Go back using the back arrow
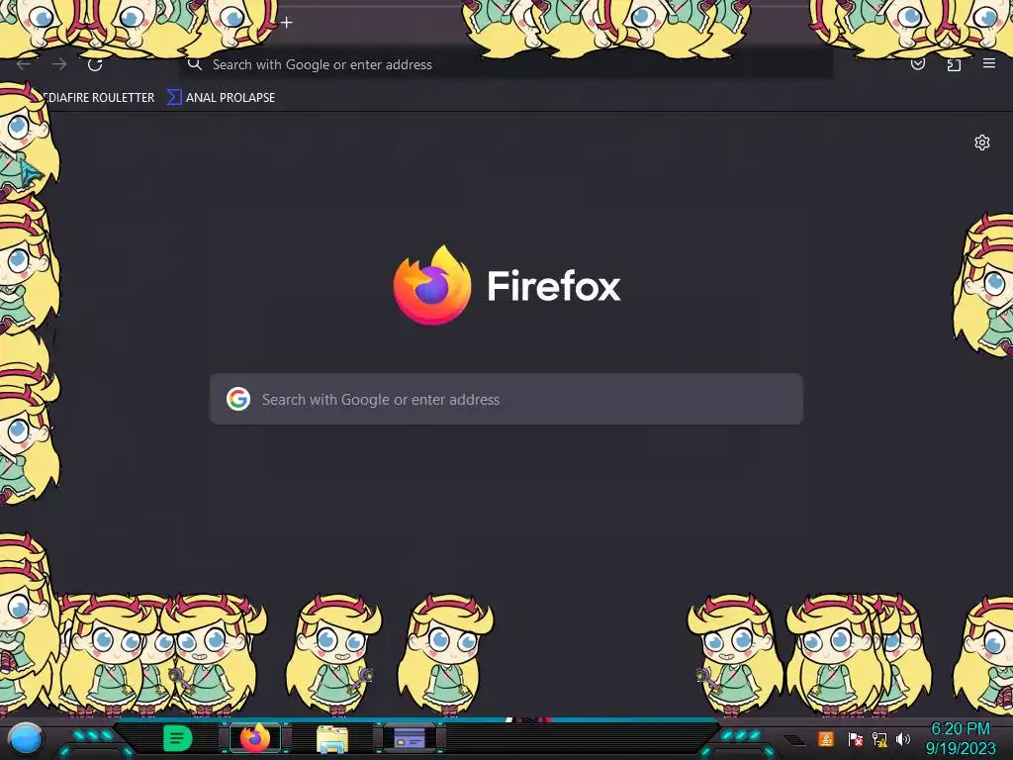The height and width of the screenshot is (760, 1013). click(x=24, y=64)
